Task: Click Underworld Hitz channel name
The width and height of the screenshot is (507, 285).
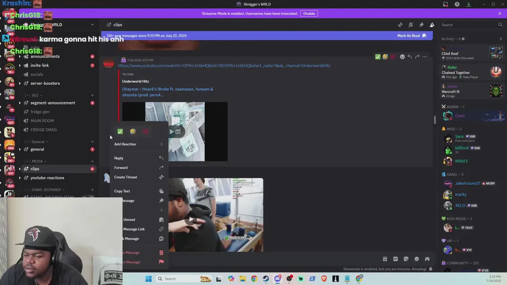Action: [x=135, y=81]
